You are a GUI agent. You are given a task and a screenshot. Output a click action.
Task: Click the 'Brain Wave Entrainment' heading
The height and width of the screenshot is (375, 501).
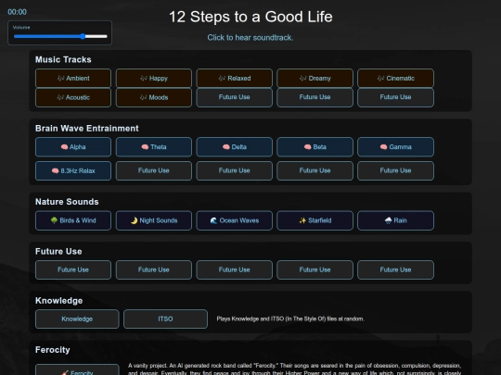87,128
